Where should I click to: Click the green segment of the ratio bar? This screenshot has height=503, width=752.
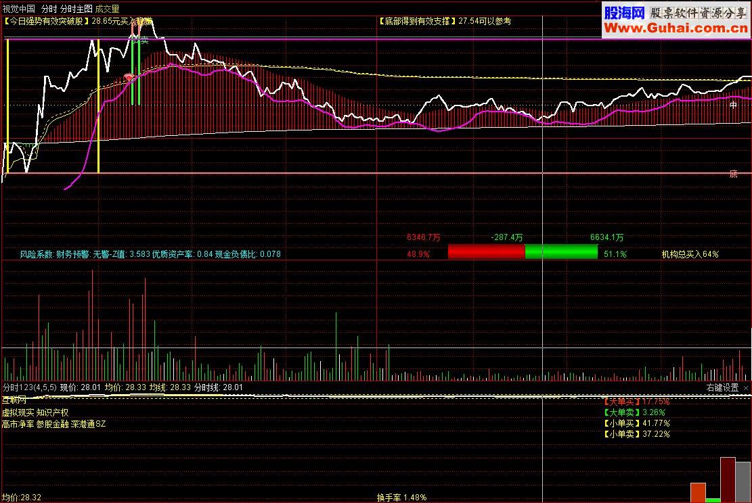pos(562,251)
